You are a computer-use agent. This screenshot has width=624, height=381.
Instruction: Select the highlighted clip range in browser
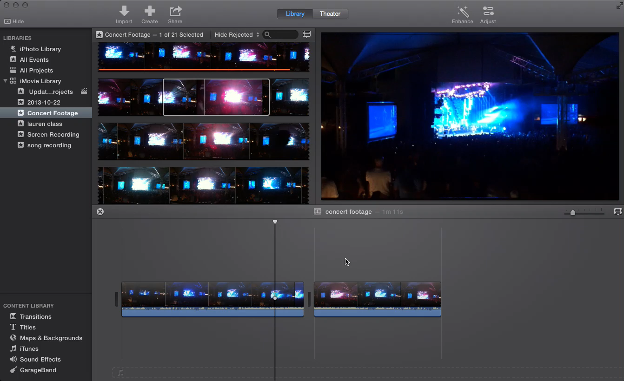(216, 97)
